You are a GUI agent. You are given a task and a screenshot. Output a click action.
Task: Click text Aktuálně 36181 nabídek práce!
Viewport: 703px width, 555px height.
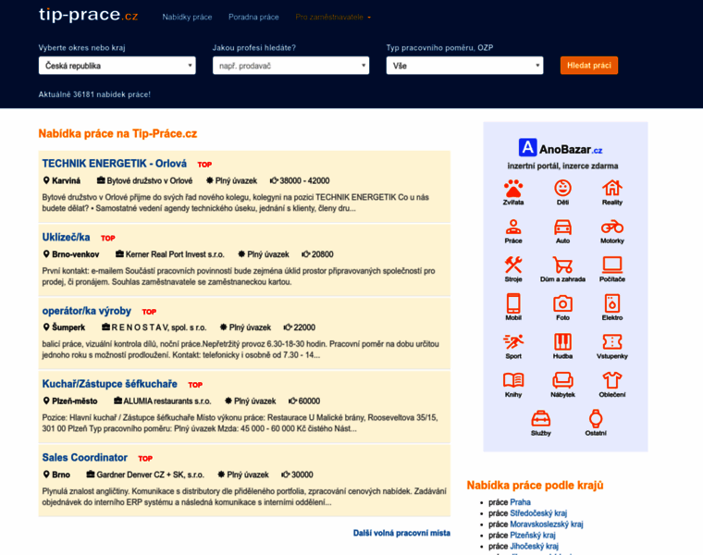tap(94, 94)
